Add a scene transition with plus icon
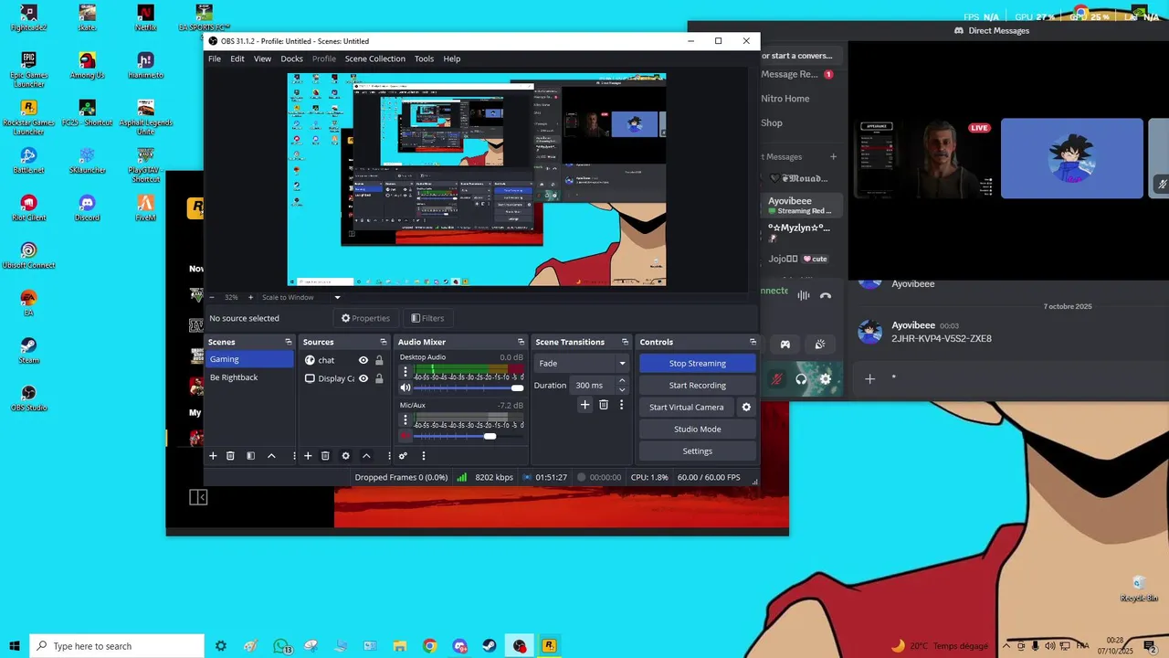The height and width of the screenshot is (658, 1169). tap(585, 405)
